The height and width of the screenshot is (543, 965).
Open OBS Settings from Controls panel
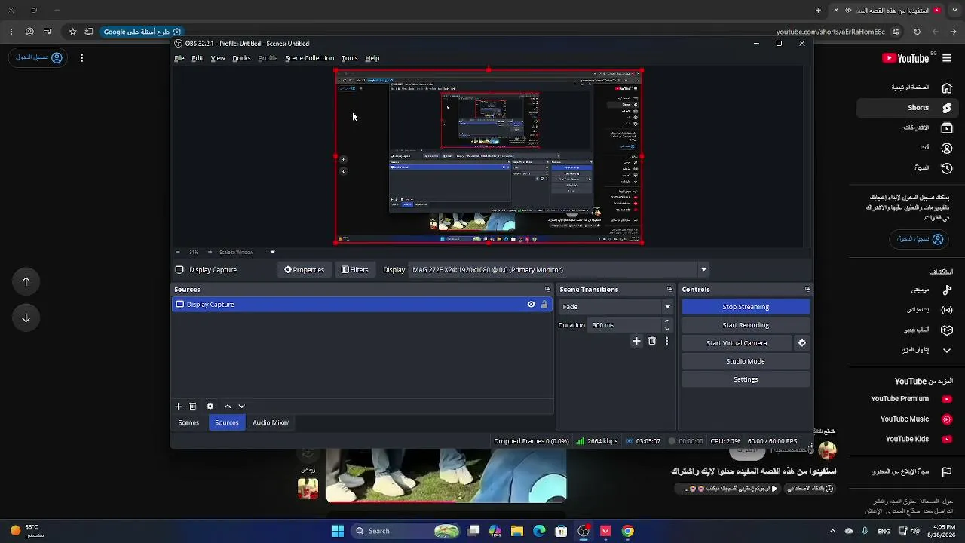pos(746,379)
